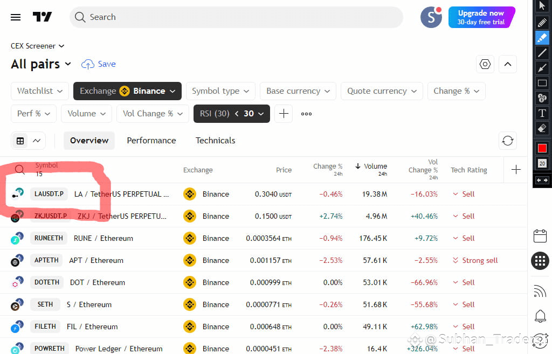
Task: Sort by Tech Rating column
Action: pos(469,170)
